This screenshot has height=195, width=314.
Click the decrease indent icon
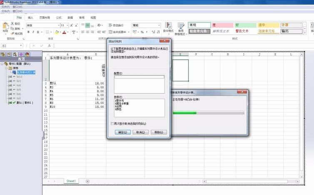click(x=99, y=32)
